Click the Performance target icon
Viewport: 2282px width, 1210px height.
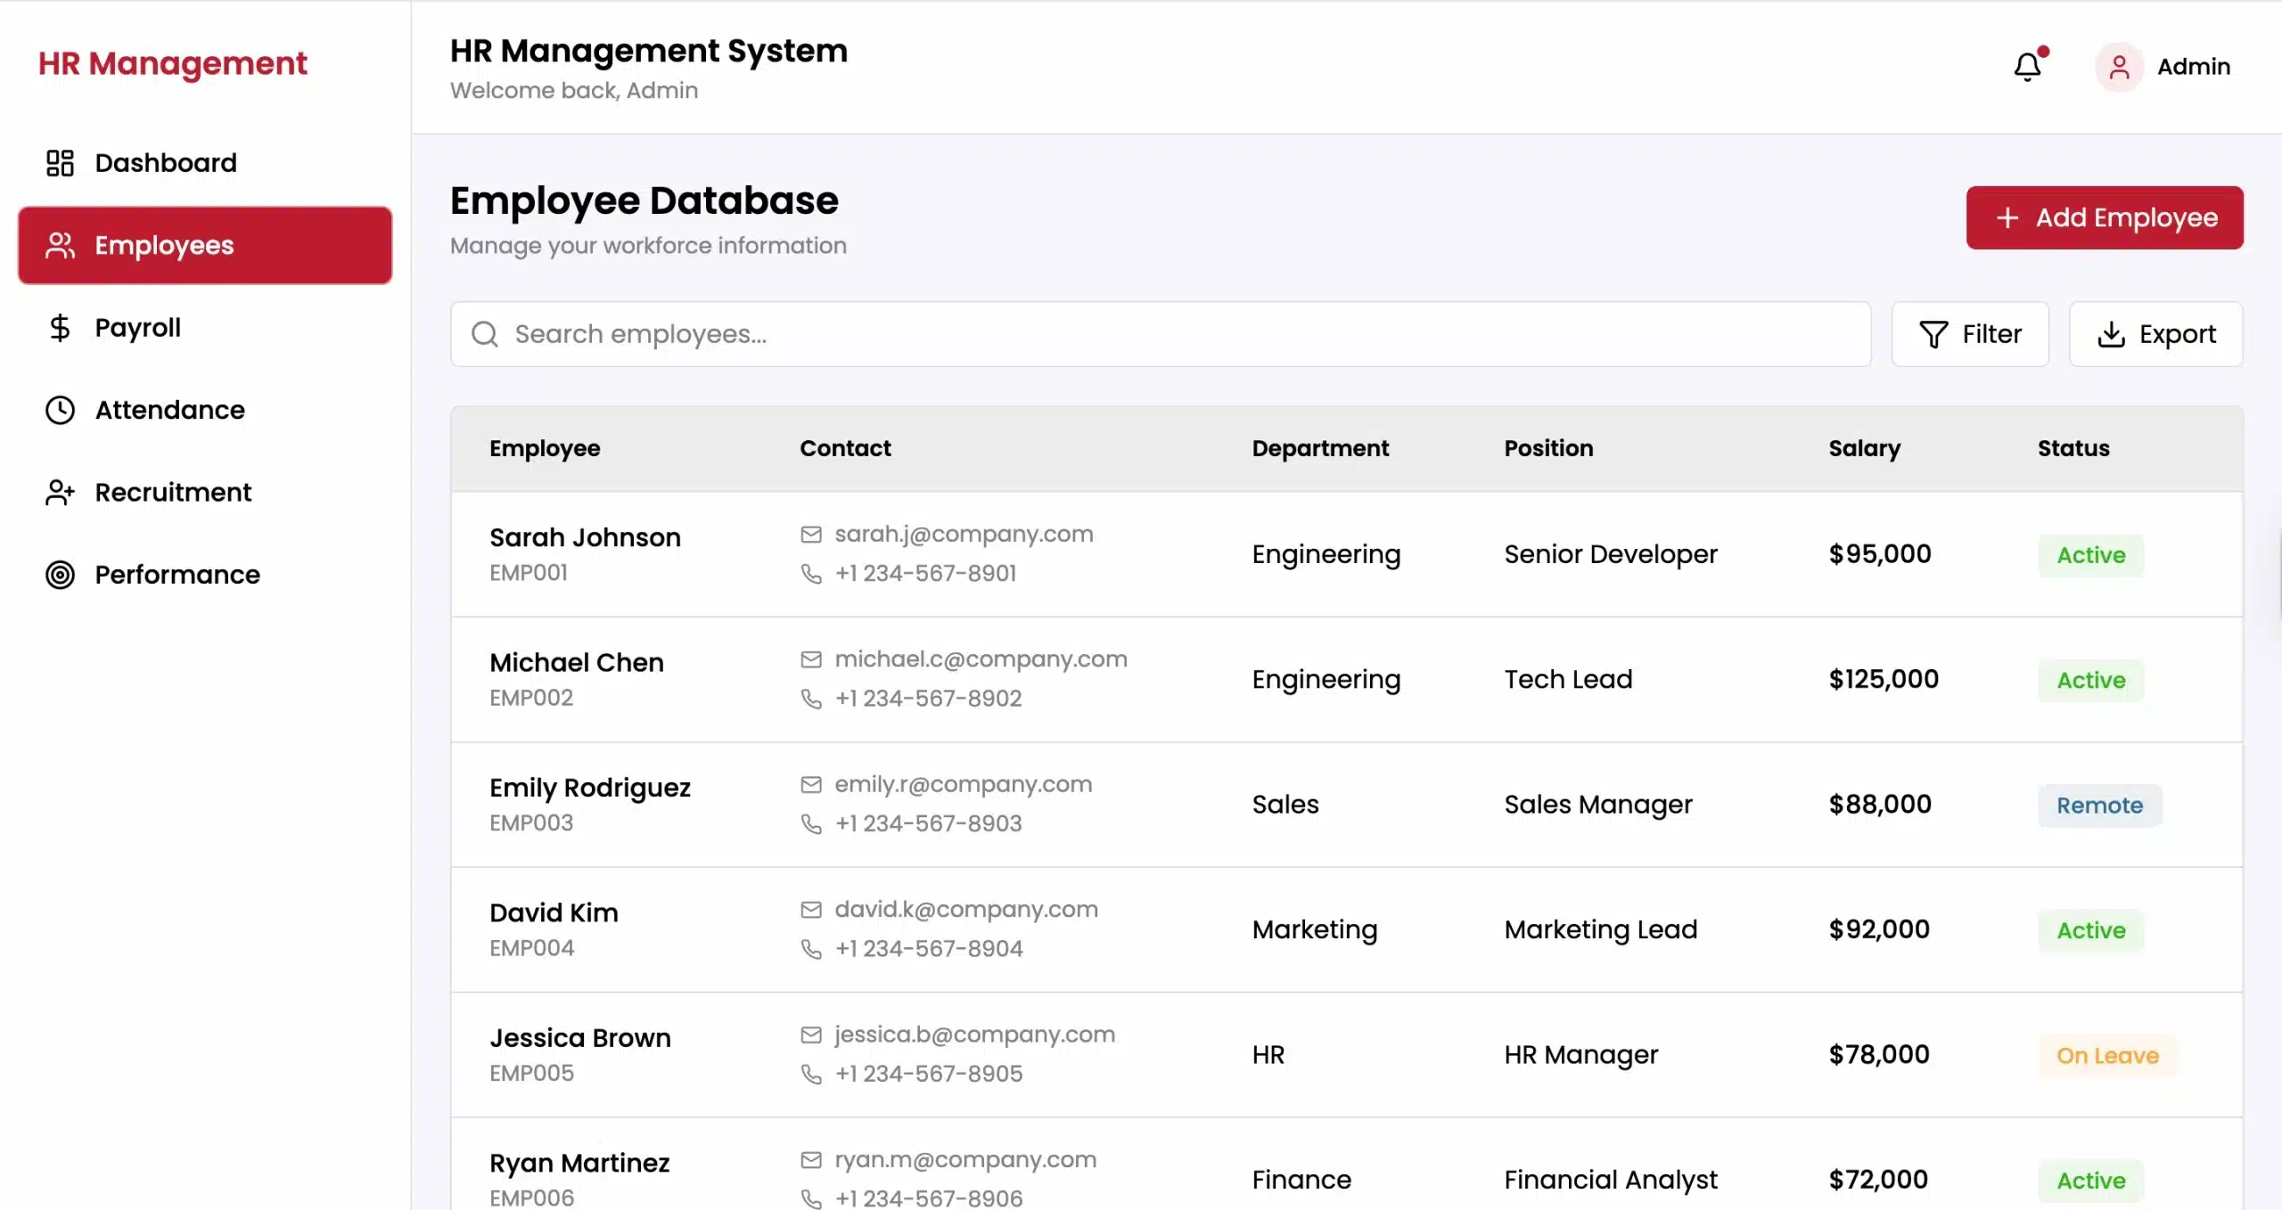click(x=60, y=575)
